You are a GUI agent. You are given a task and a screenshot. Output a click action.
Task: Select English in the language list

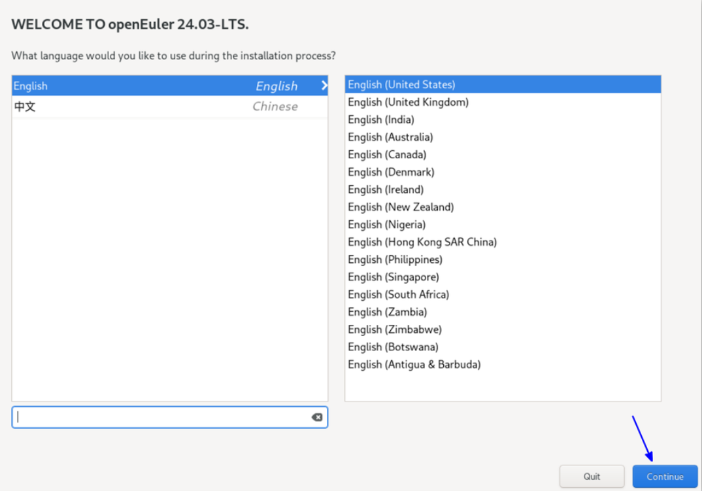(170, 86)
